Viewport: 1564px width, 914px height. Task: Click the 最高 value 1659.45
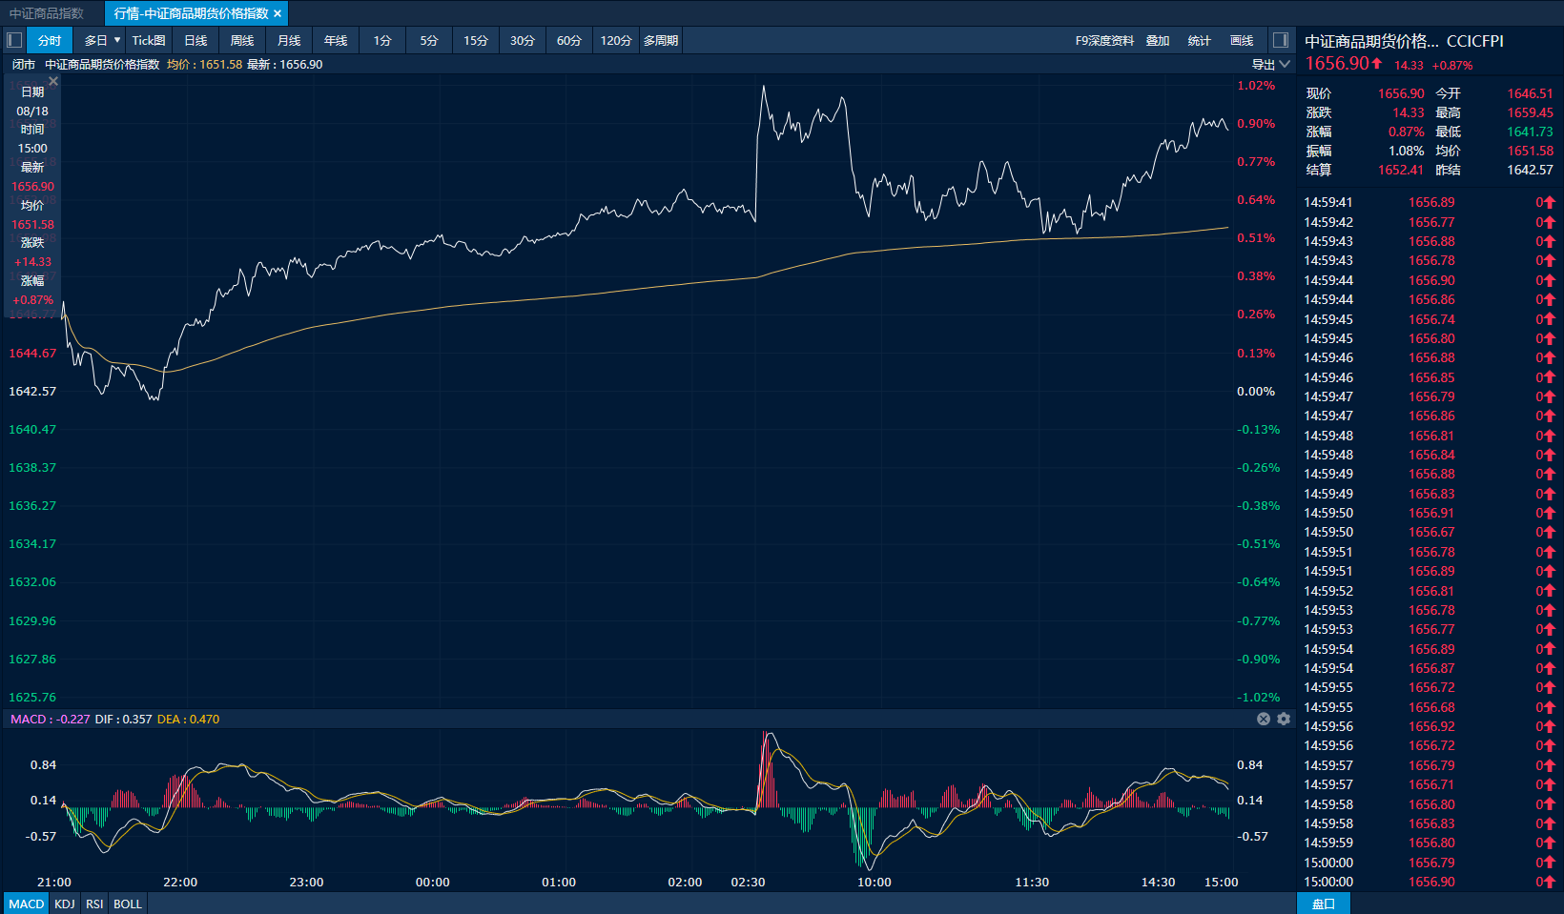tap(1530, 112)
